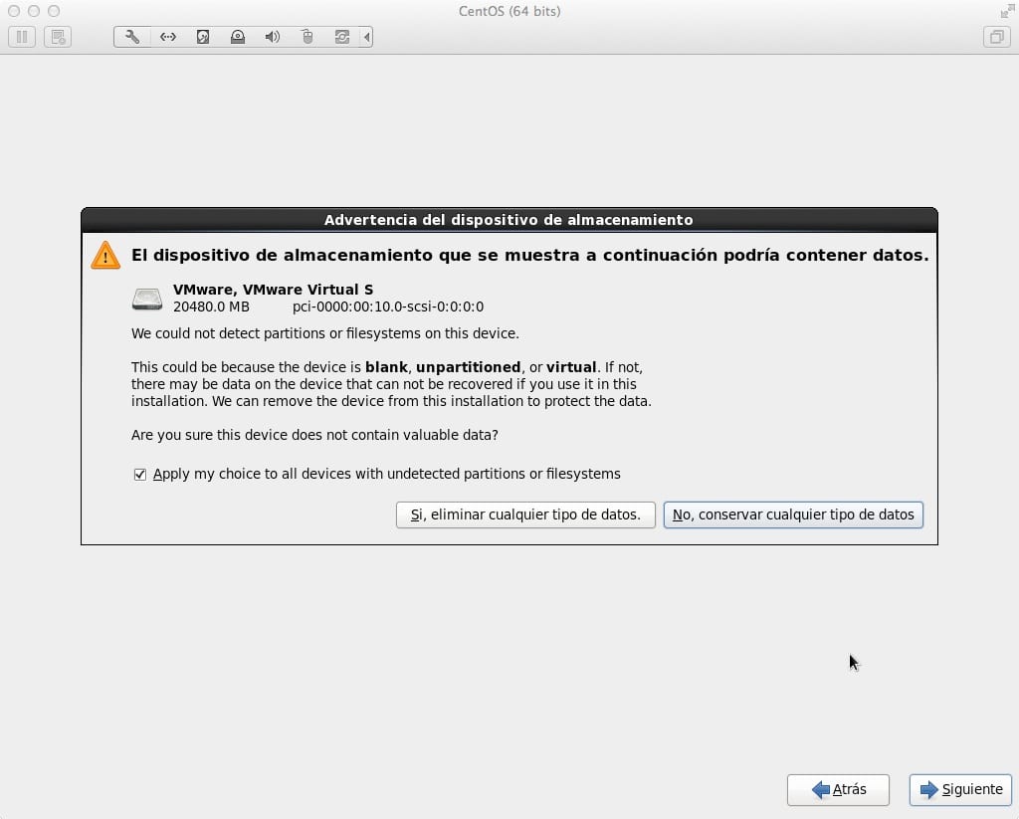
Task: Click the dialog title bar 'Advertencia del dispositivo'
Action: tap(509, 219)
